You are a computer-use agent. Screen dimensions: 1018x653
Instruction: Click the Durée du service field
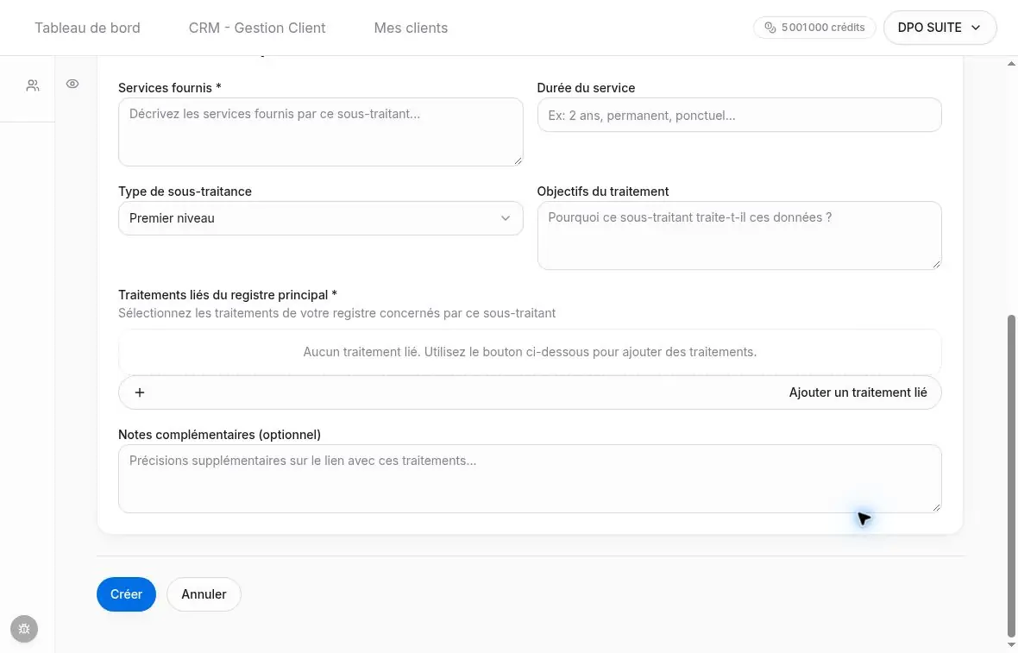tap(739, 115)
